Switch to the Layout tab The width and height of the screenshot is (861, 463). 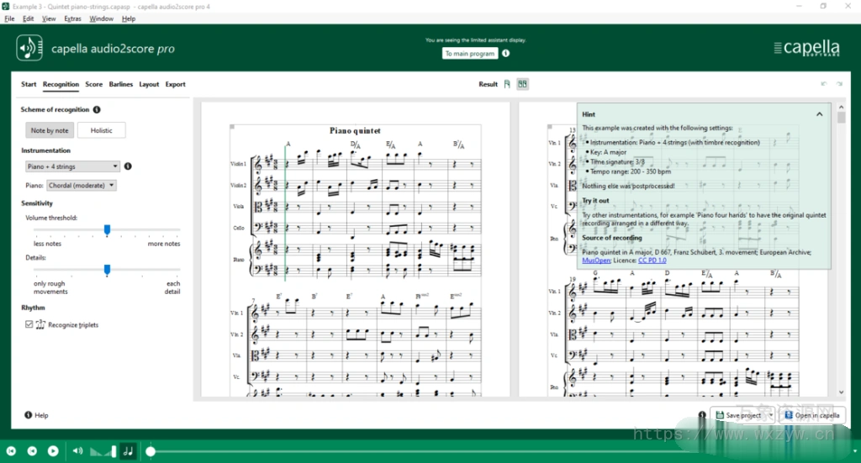tap(149, 84)
